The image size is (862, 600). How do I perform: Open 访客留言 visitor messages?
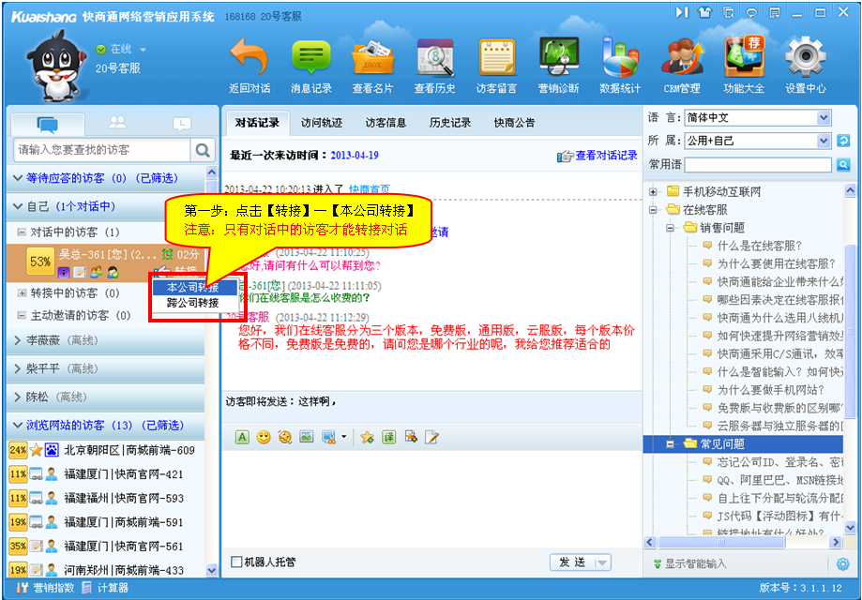click(496, 62)
